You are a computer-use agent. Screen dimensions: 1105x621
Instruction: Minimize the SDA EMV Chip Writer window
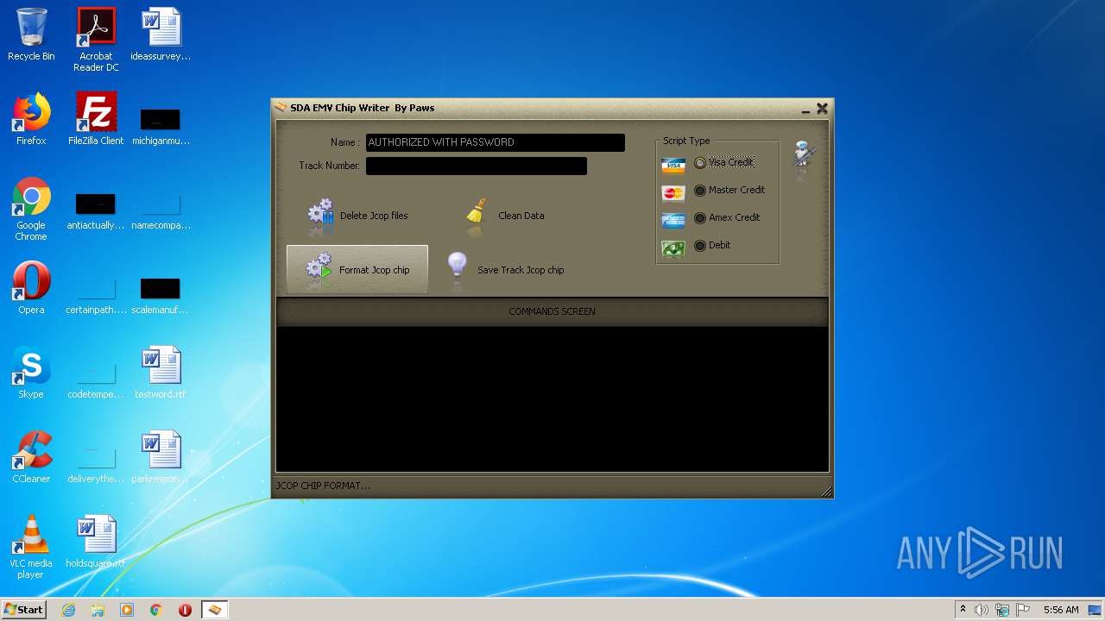(805, 109)
